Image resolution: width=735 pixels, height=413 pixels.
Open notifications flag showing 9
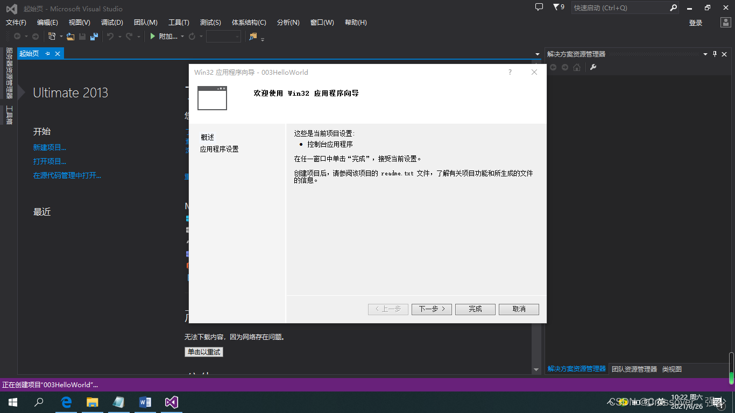(x=559, y=8)
